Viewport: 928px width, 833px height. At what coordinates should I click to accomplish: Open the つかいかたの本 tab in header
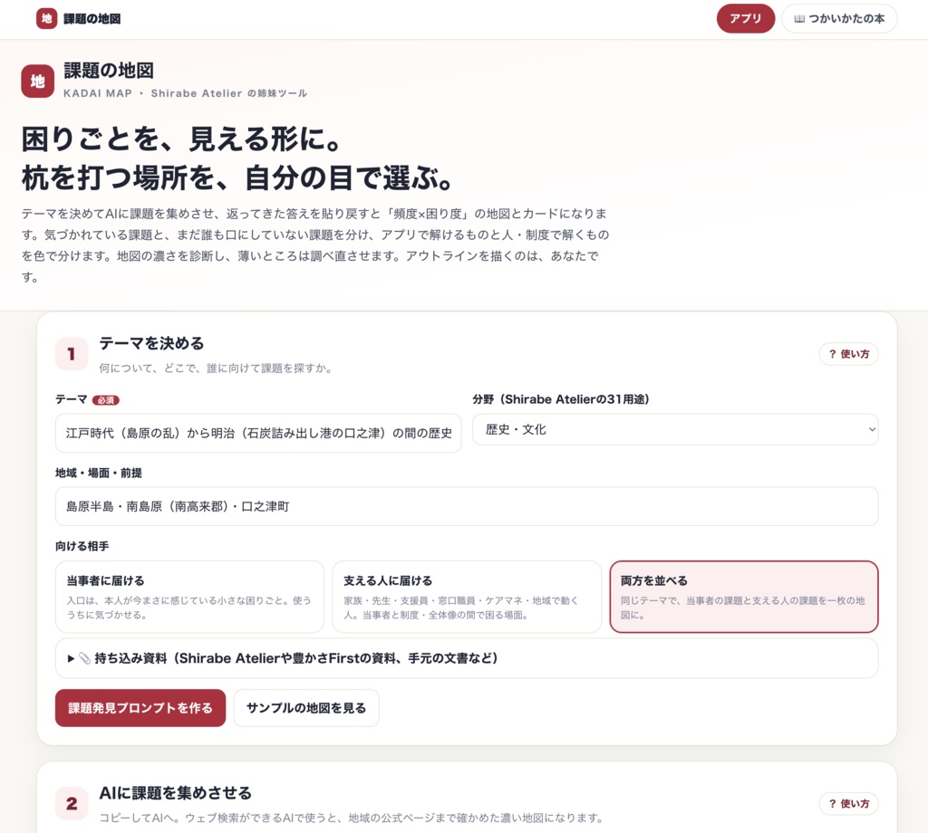coord(839,19)
